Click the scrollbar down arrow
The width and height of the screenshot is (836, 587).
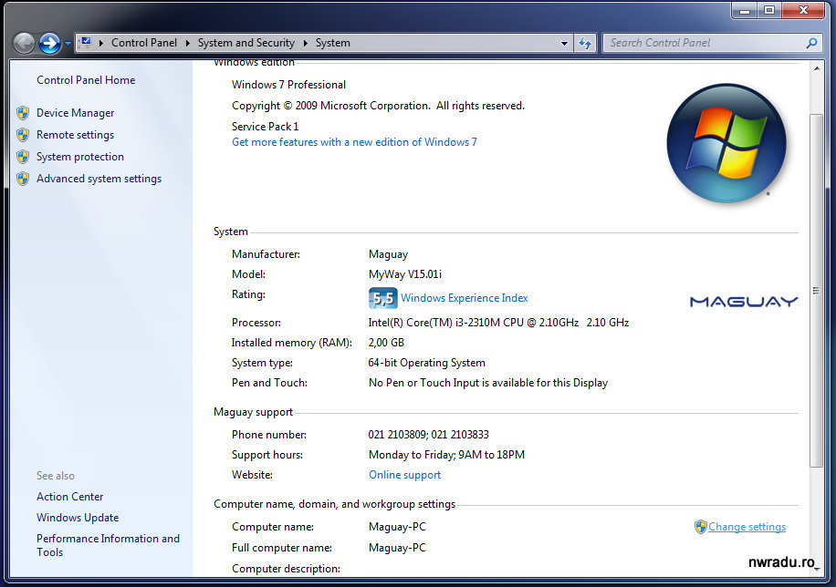[816, 570]
